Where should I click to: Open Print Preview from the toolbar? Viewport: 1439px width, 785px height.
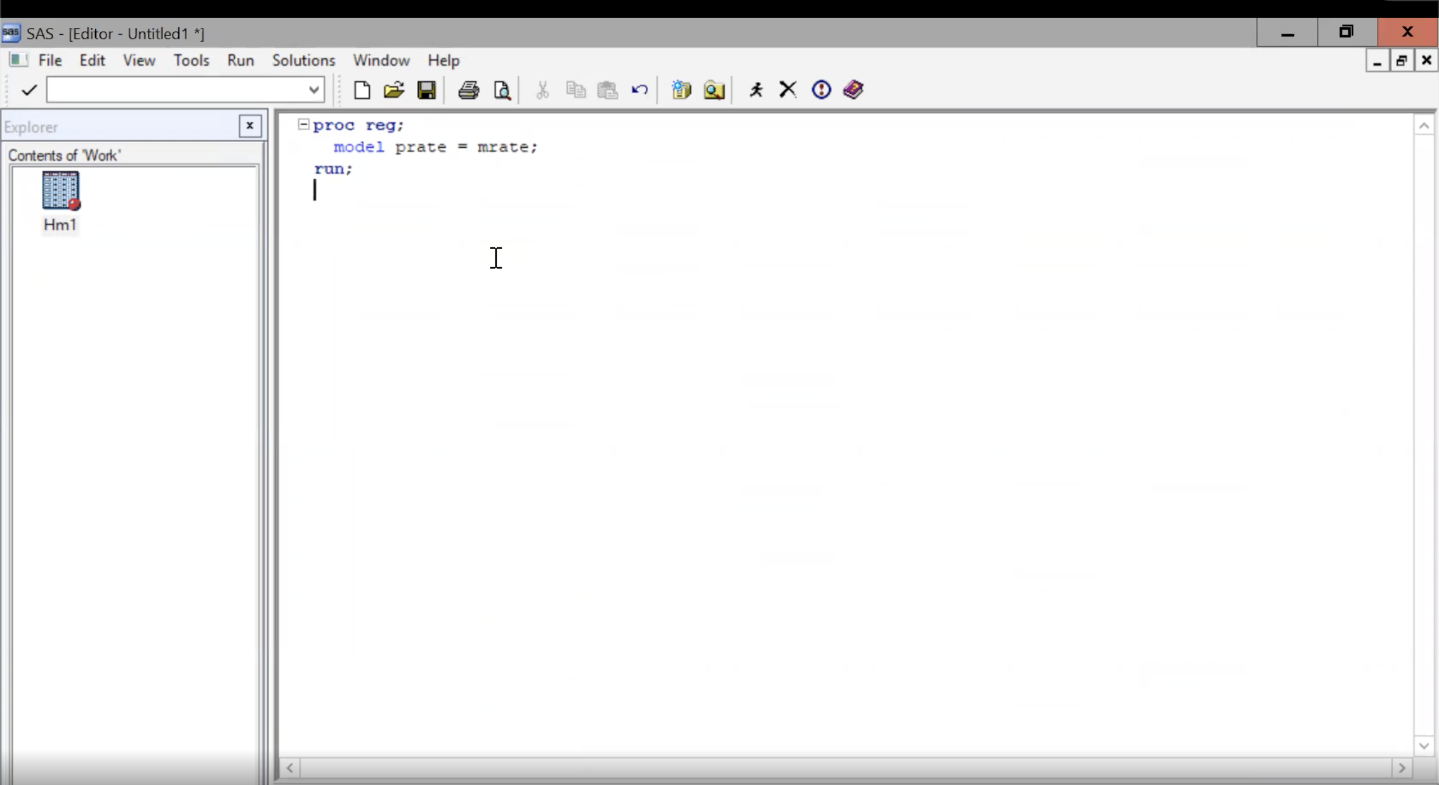click(502, 90)
